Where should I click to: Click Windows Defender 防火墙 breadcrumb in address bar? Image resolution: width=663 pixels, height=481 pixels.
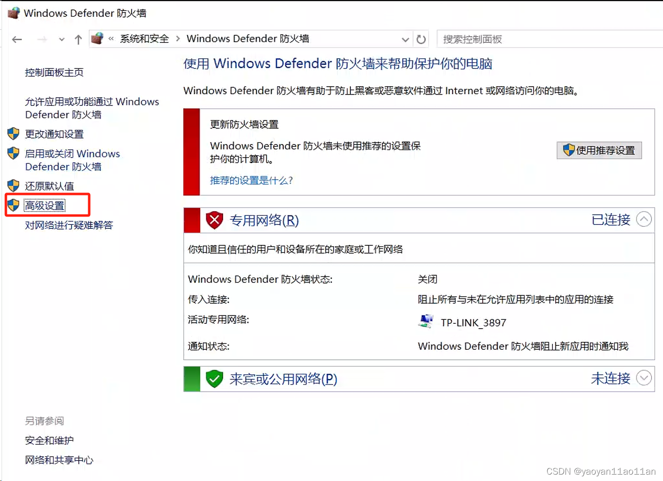coord(247,39)
